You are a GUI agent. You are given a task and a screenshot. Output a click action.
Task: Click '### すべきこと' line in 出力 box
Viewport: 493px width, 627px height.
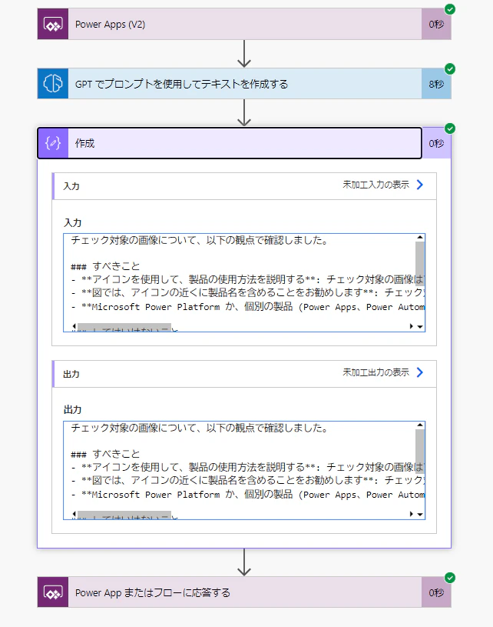(105, 454)
